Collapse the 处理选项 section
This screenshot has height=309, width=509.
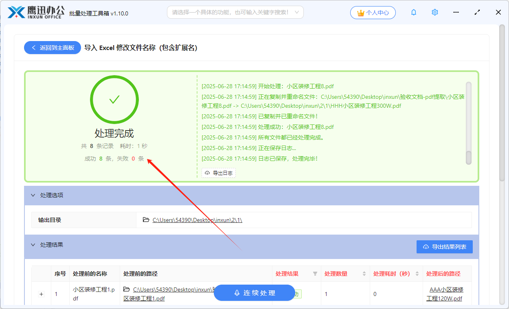[33, 195]
